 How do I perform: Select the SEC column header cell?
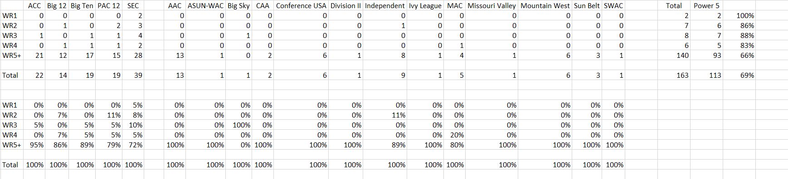tap(133, 6)
